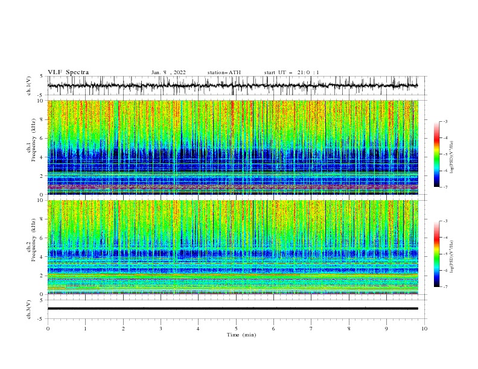
Task: Click time axis tick label "8"
Action: point(349,329)
